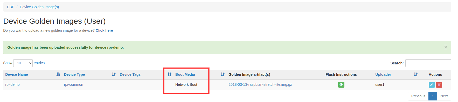Sort using the Device Name column sort icon
Screen dimensions: 458x102
[58, 74]
